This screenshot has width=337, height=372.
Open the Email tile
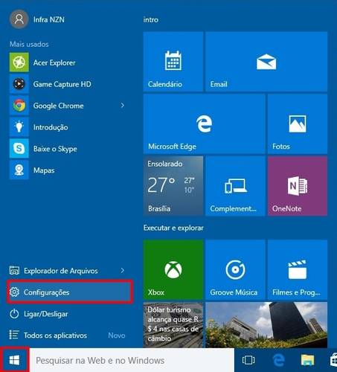[266, 62]
